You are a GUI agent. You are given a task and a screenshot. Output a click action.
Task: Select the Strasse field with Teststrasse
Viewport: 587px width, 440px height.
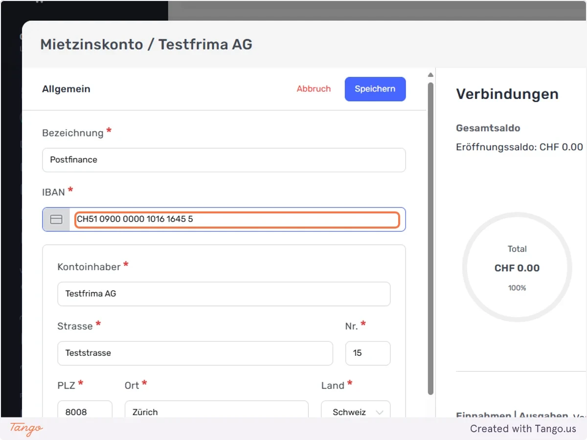click(x=195, y=353)
